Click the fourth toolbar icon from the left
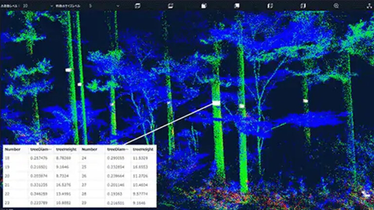This screenshot has width=374, height=210. click(237, 5)
